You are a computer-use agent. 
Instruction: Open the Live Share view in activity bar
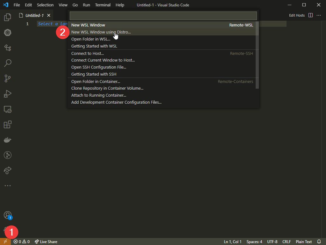click(8, 170)
